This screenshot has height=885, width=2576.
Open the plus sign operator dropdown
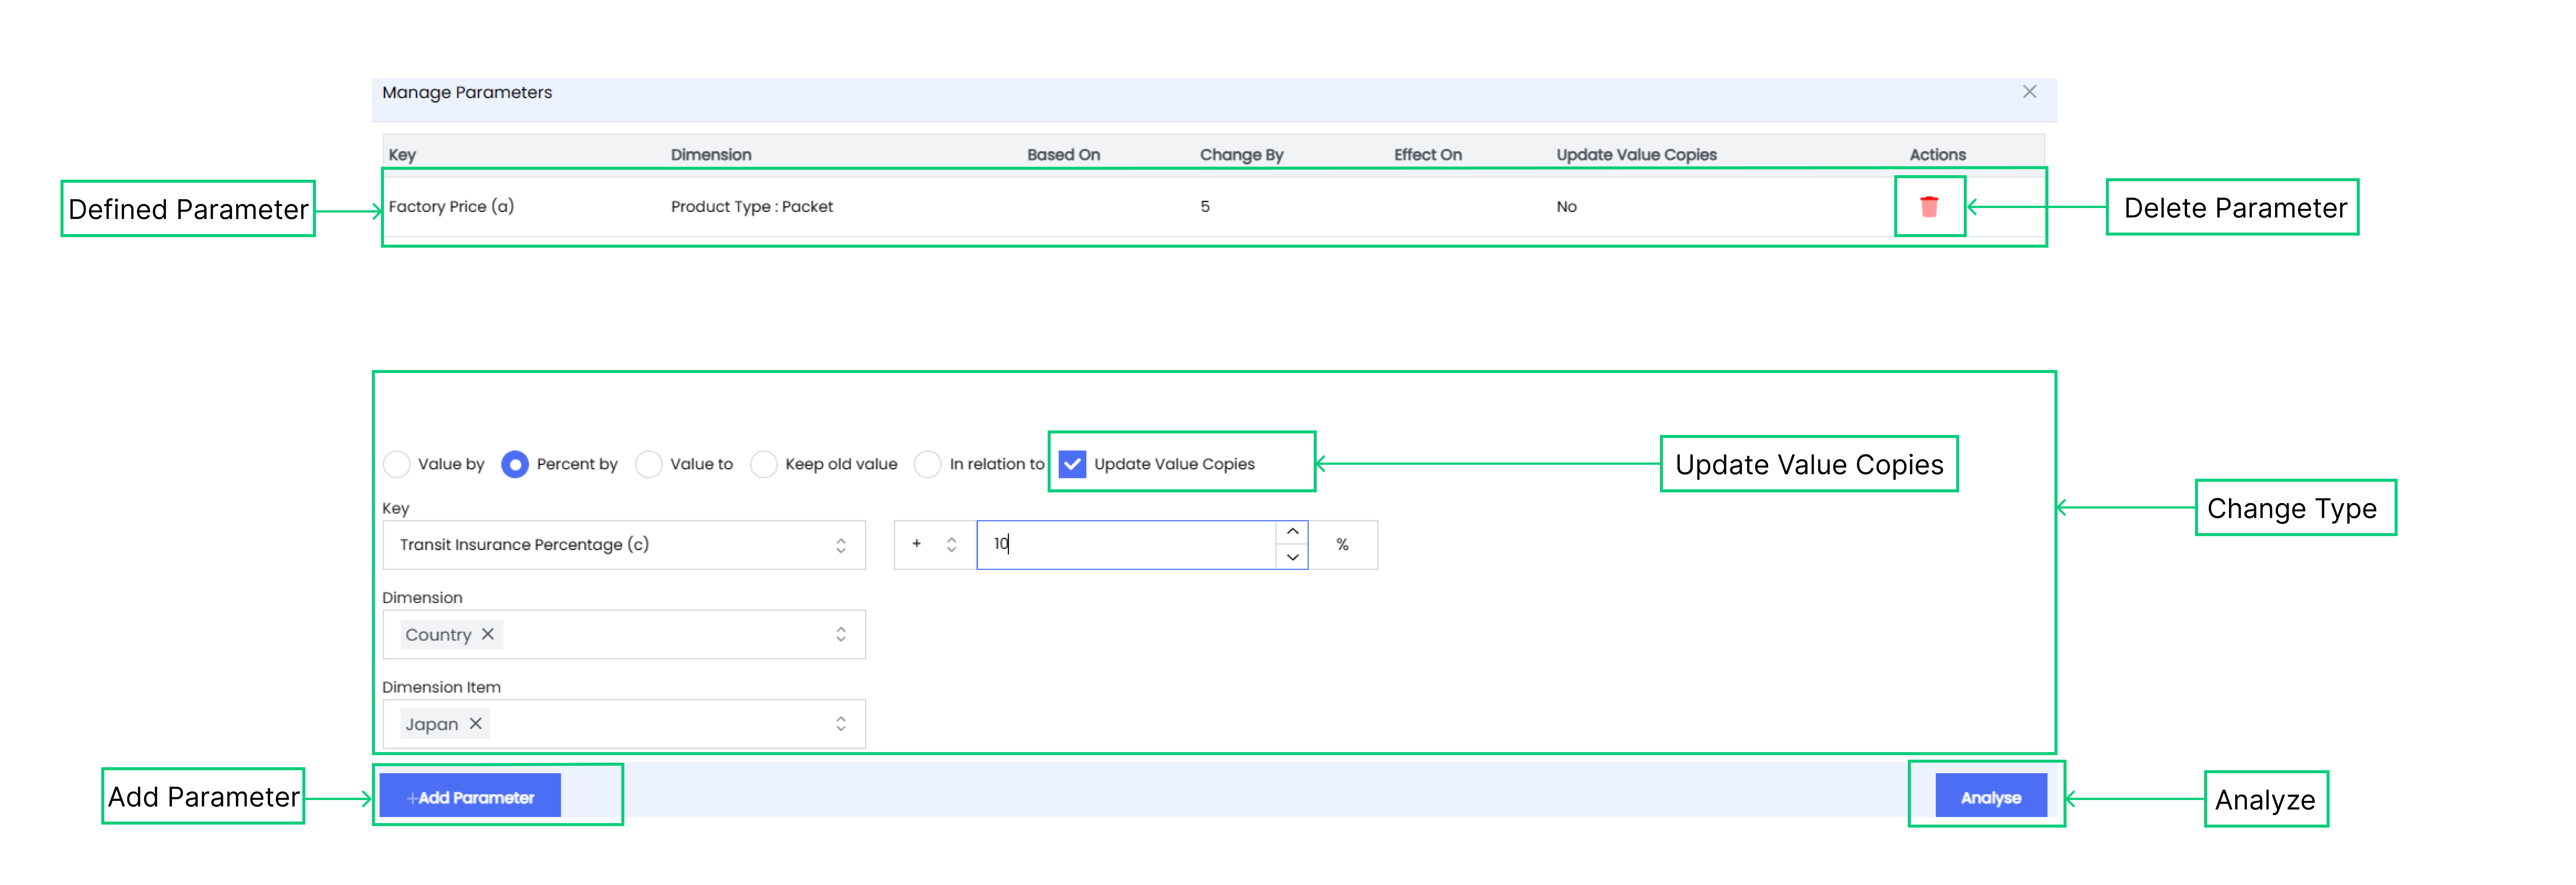point(935,545)
